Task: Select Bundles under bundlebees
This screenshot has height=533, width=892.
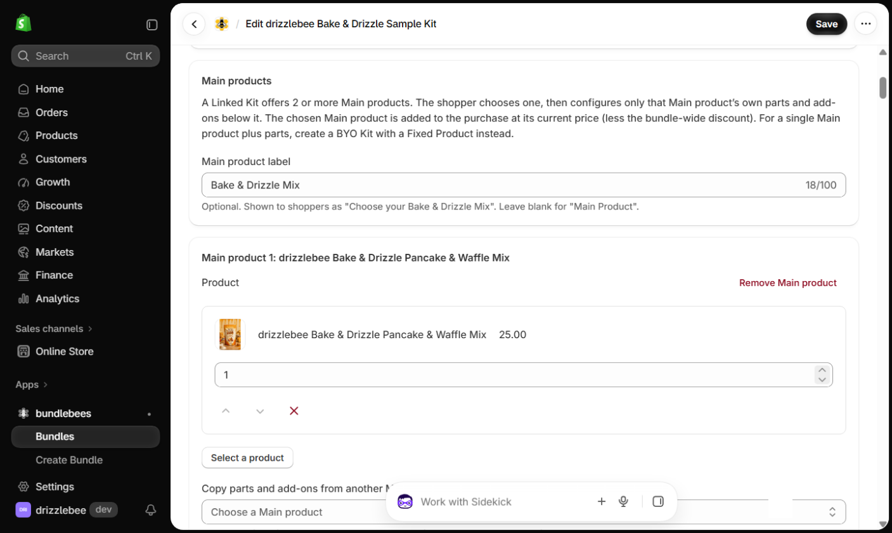Action: coord(86,437)
